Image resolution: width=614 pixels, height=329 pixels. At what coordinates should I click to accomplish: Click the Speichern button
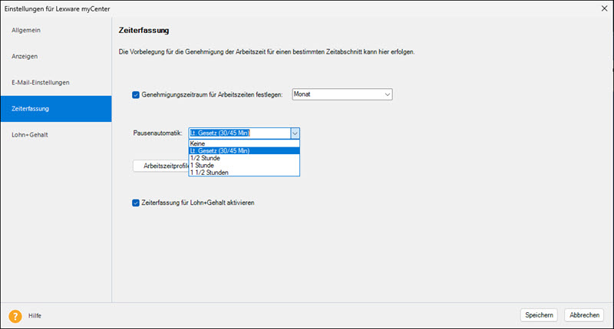pyautogui.click(x=539, y=315)
